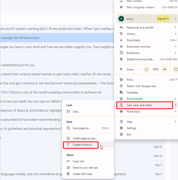Decrease zoom with the minus button
Screen dimensions: 178x180
[146, 69]
